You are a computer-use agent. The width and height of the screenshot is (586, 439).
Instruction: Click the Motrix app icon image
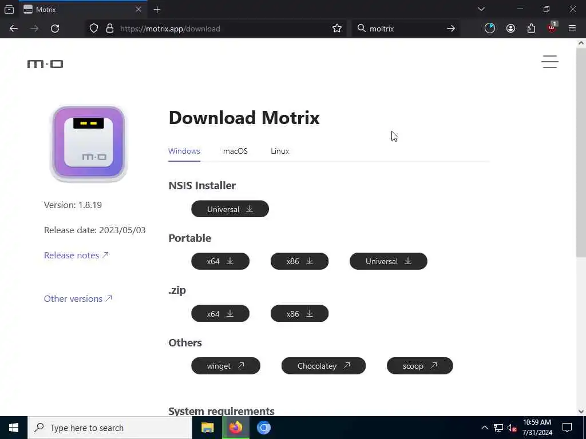(89, 143)
